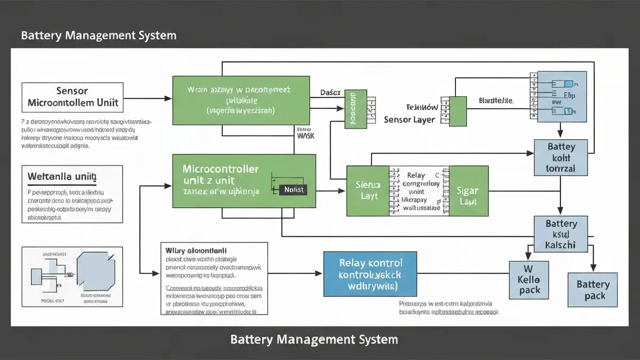Select the 'Battey kolst tonrzai' block

point(561,158)
